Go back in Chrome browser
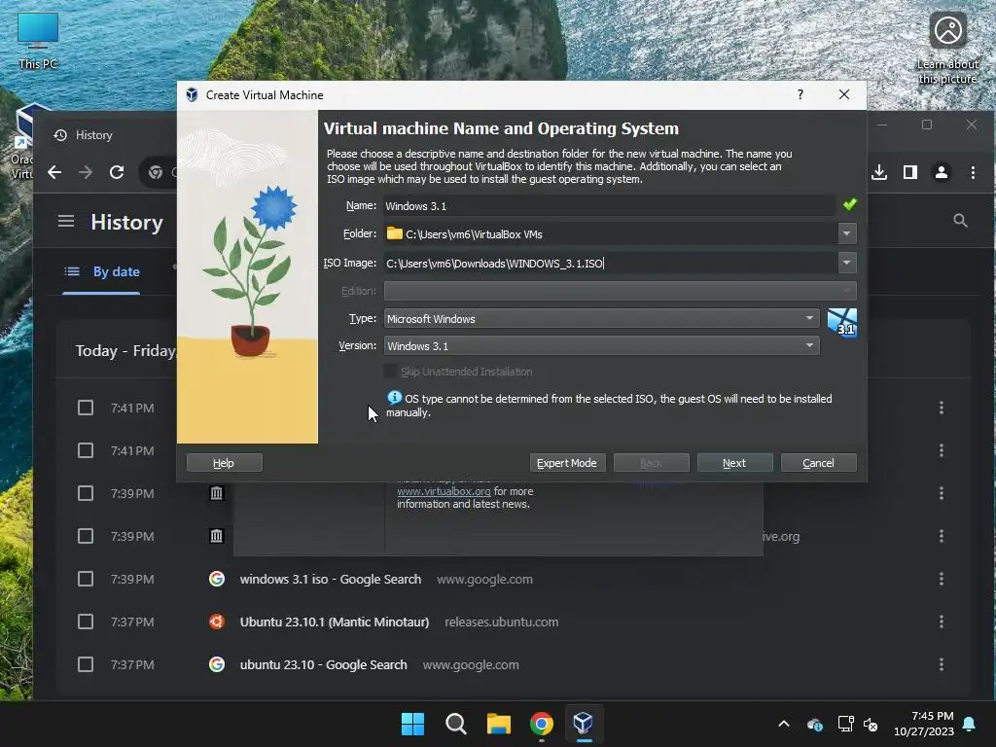 [x=54, y=172]
